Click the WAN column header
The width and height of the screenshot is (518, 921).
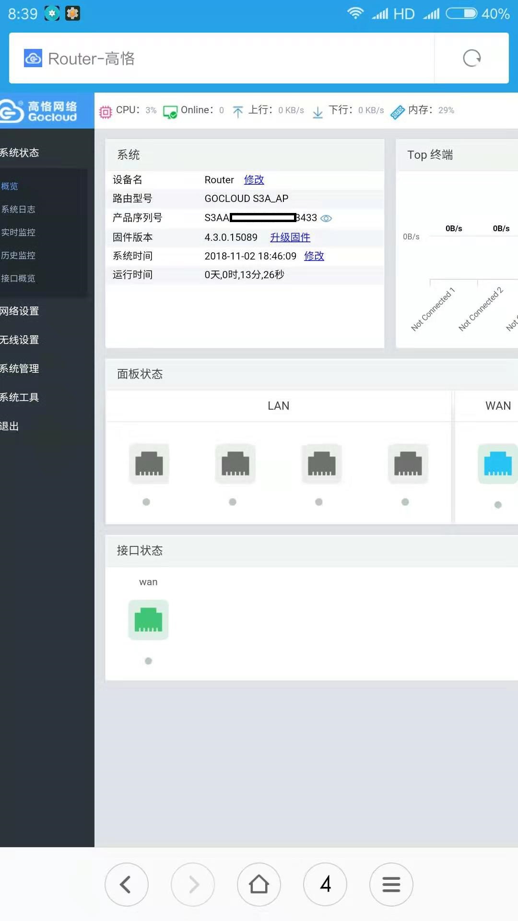[498, 406]
